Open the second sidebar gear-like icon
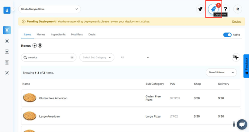The image size is (249, 132). pyautogui.click(x=7, y=41)
